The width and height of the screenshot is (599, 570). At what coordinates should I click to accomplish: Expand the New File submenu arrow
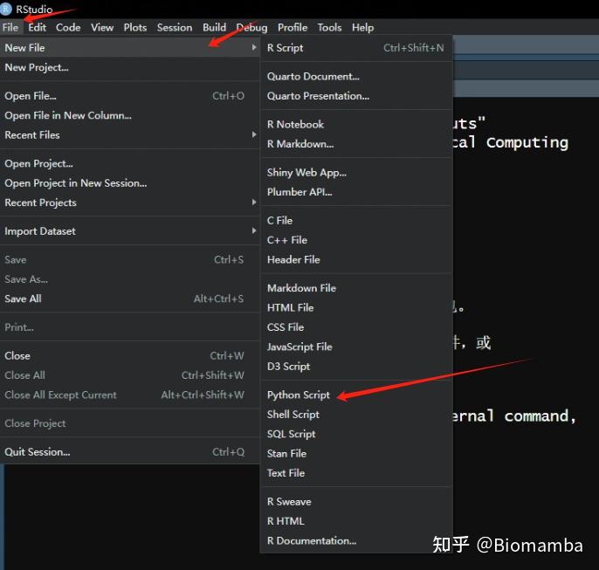coord(253,48)
